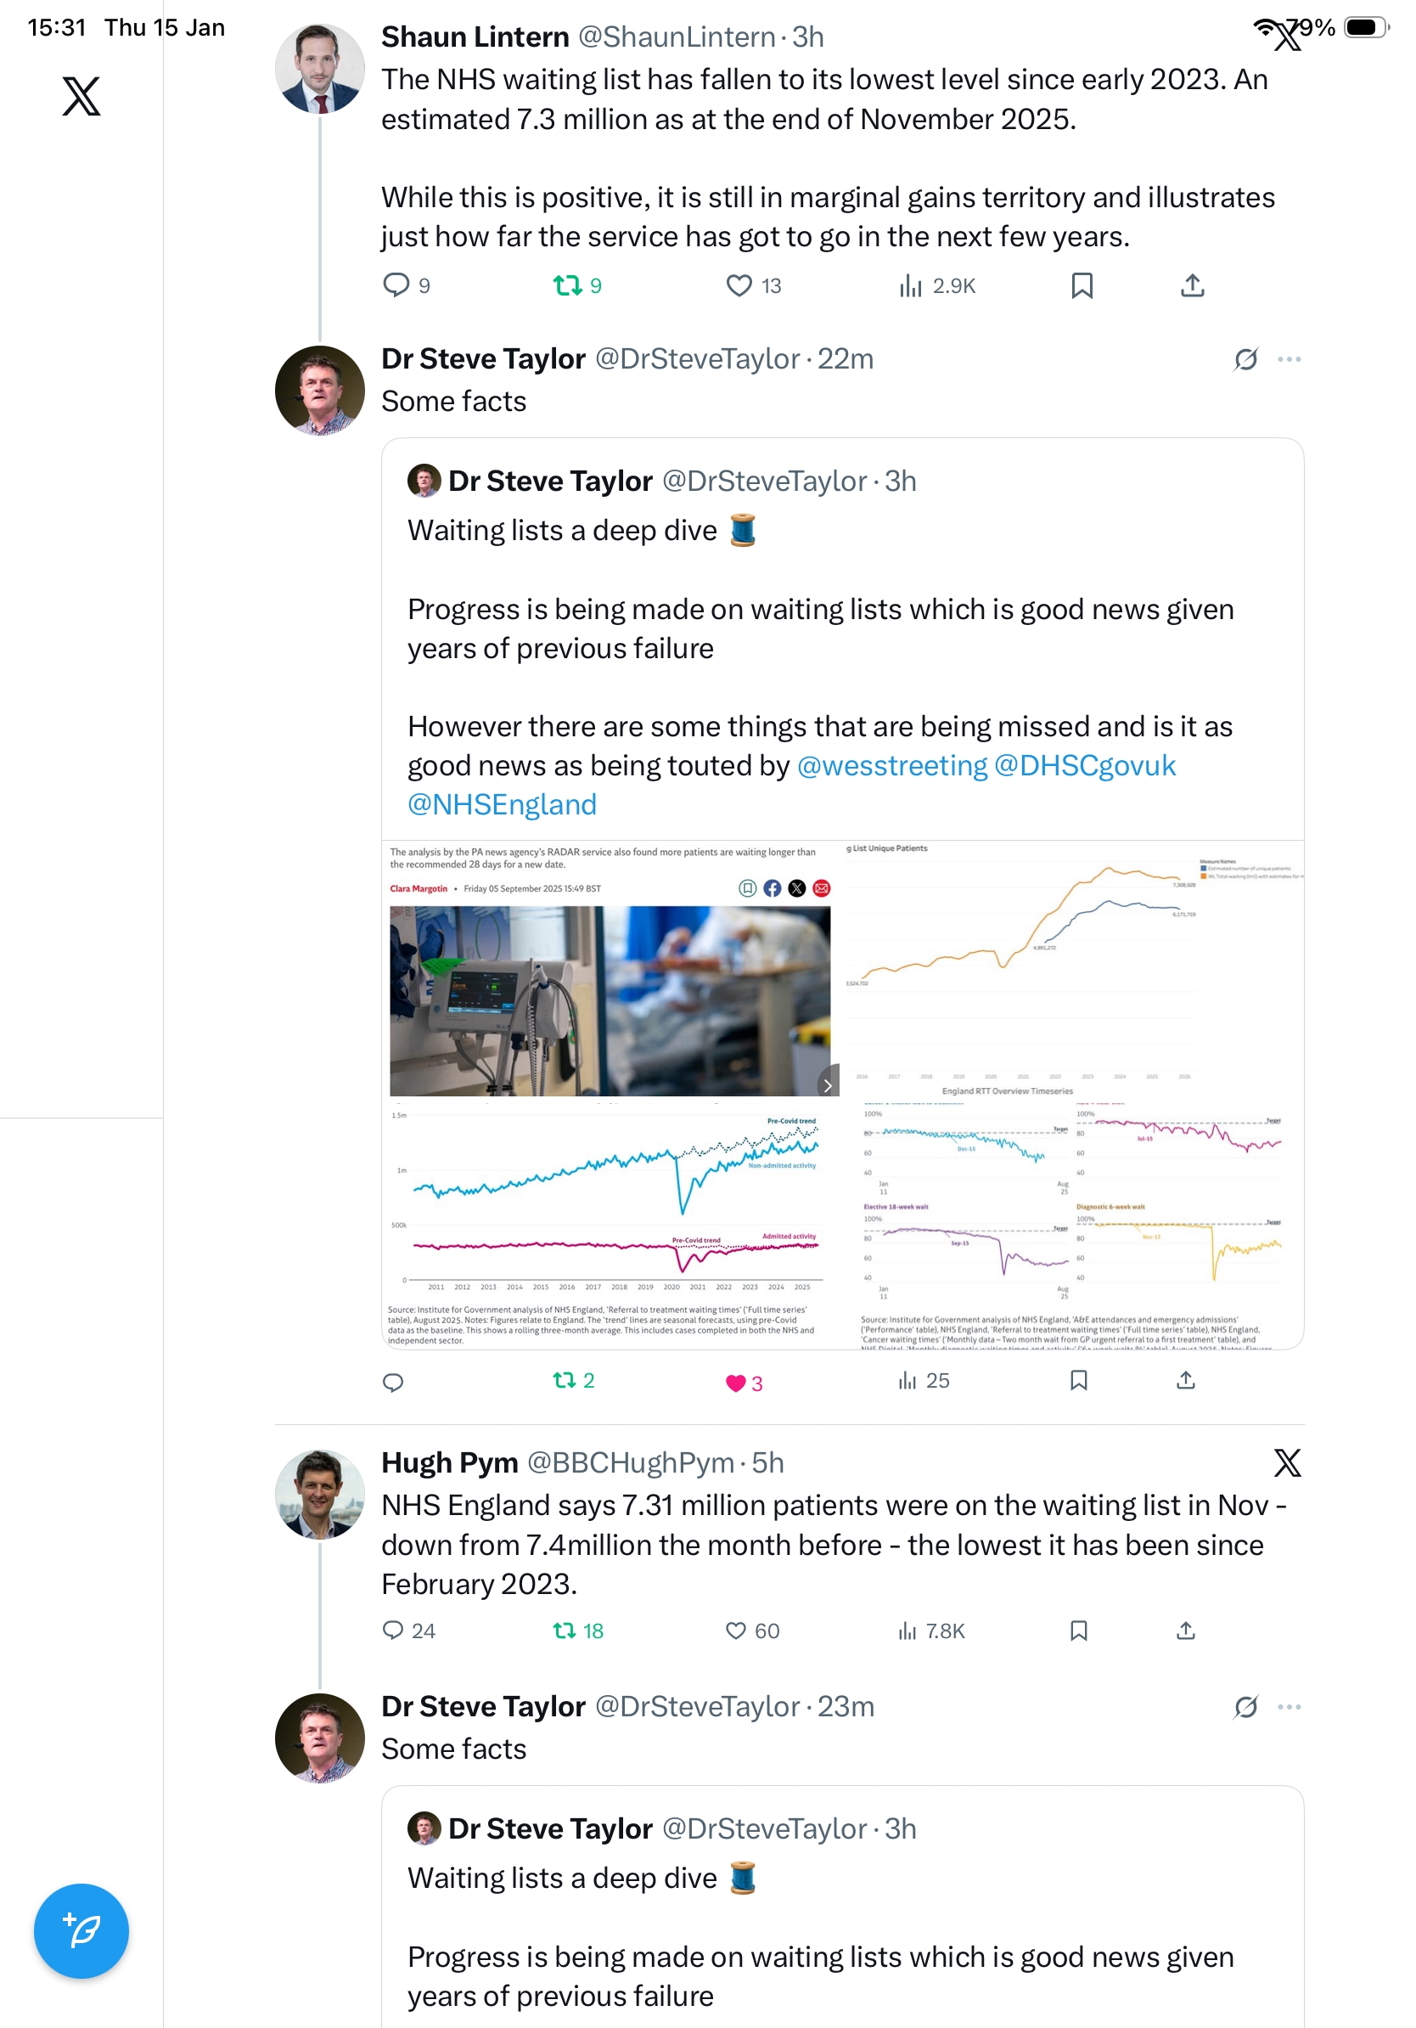The height and width of the screenshot is (2028, 1416).
Task: Tap the compose new post button
Action: point(81,1931)
